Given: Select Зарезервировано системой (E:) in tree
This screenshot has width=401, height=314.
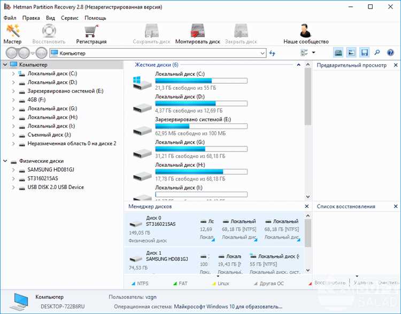Looking at the screenshot, I should [65, 91].
